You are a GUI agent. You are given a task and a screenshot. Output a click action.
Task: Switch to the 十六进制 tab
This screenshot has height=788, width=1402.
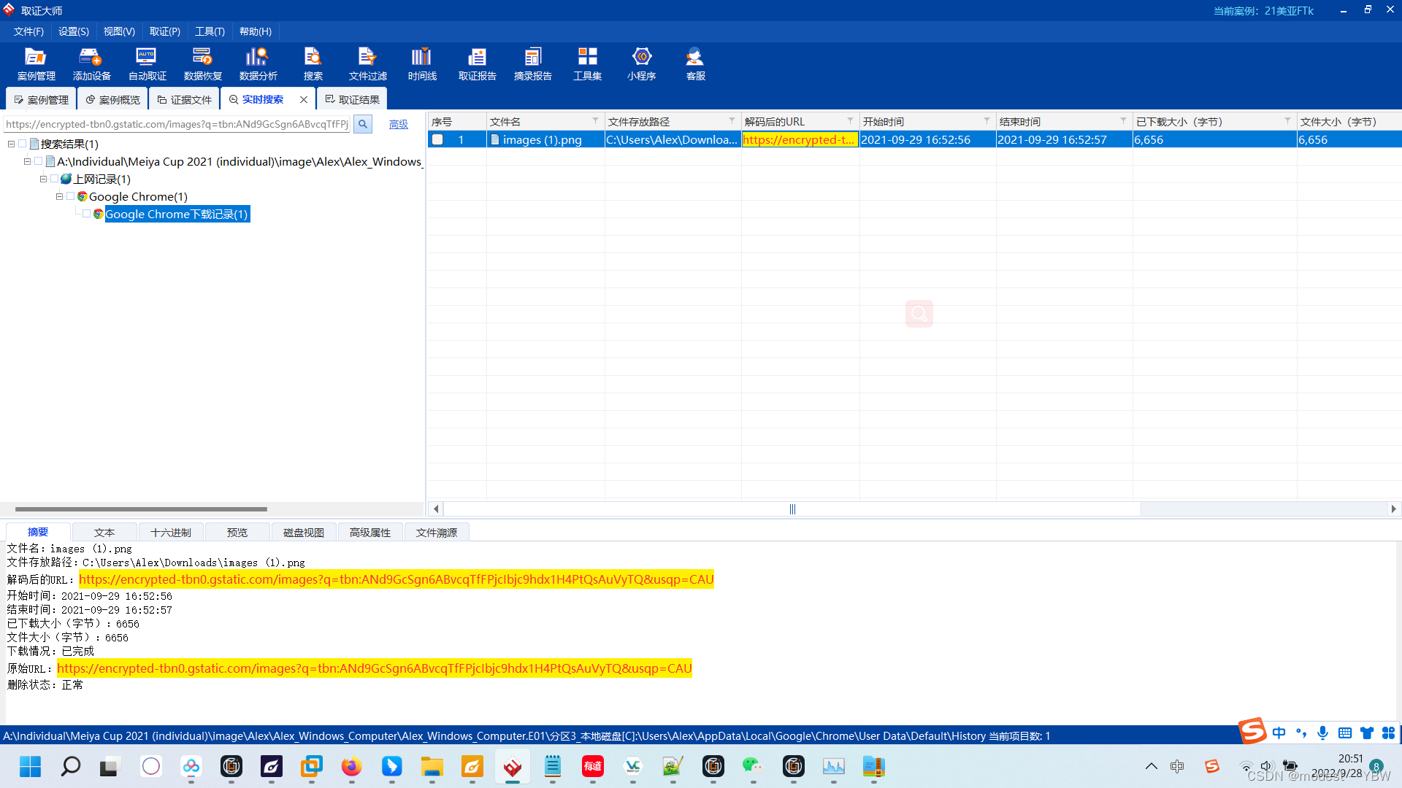coord(170,533)
